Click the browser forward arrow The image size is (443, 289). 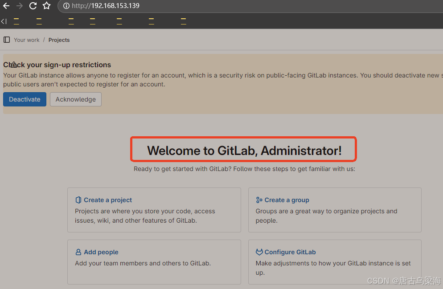[20, 6]
